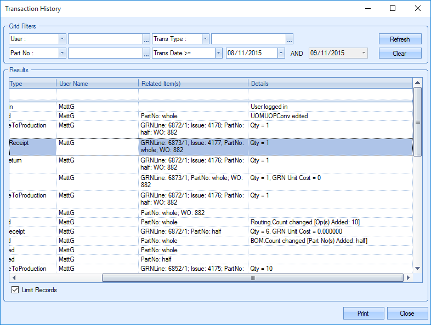Select the row with UOMUOPConv edited
431x325 pixels.
pos(279,116)
